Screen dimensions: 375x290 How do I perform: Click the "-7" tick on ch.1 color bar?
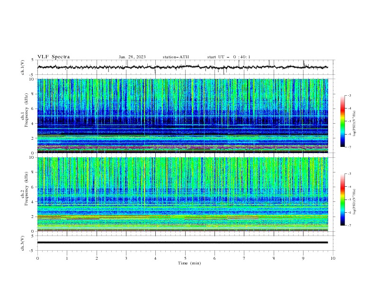pyautogui.click(x=349, y=147)
